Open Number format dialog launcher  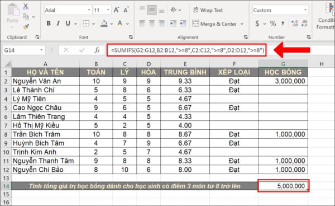[309, 38]
